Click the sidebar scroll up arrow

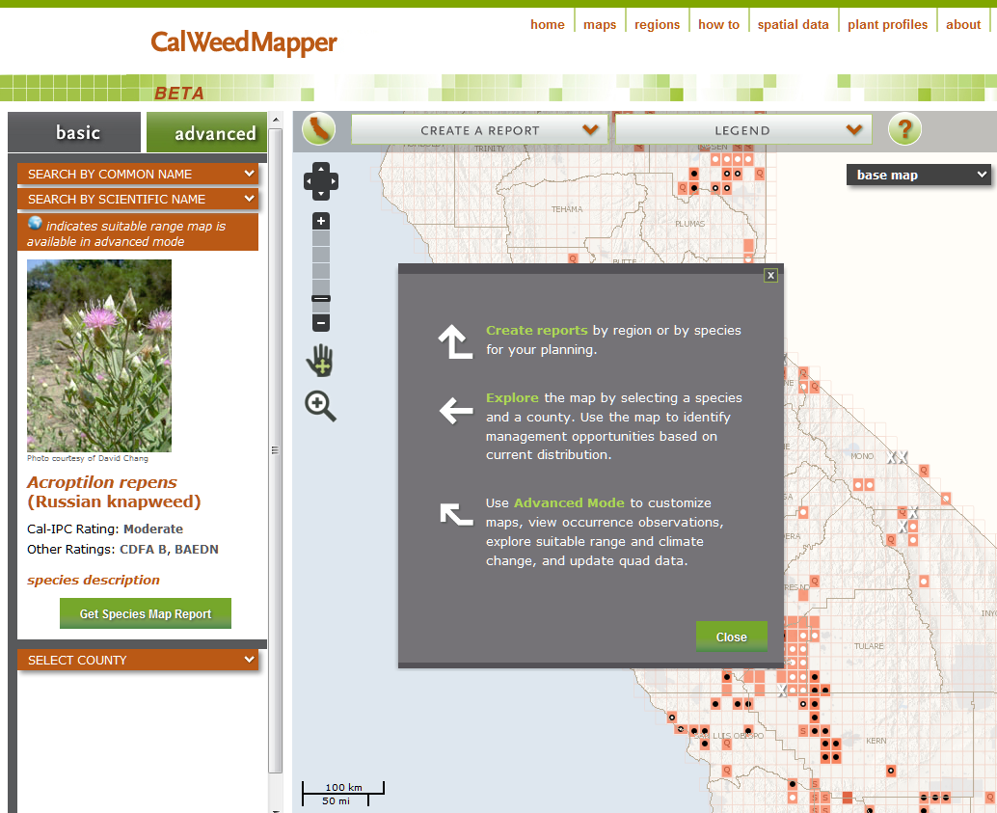[276, 119]
